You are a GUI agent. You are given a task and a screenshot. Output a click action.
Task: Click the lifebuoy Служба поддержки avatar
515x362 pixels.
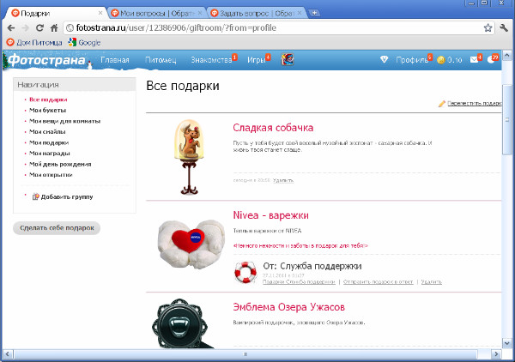tap(245, 273)
